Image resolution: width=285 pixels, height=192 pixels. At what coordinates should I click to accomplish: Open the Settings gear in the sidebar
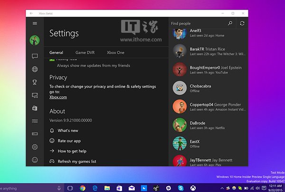click(x=35, y=147)
